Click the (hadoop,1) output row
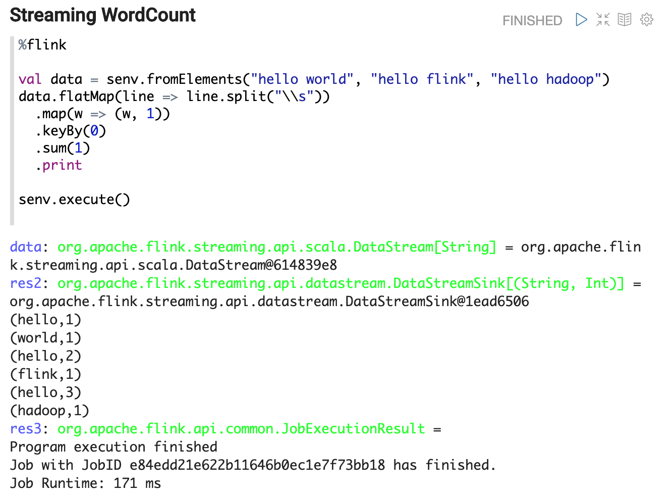The image size is (672, 495). pyautogui.click(x=49, y=411)
